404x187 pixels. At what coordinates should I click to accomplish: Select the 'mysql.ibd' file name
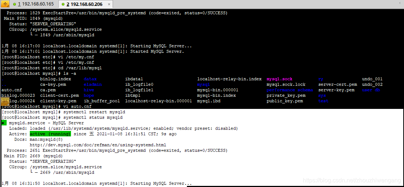[x=209, y=101]
